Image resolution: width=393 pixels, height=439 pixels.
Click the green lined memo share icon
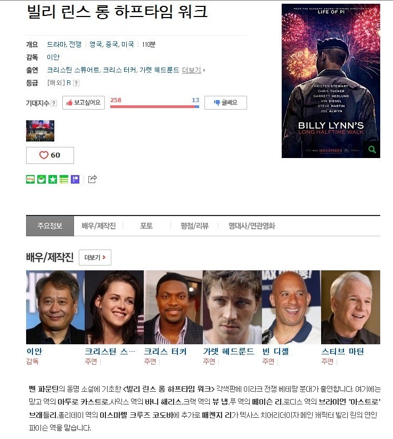pyautogui.click(x=64, y=179)
